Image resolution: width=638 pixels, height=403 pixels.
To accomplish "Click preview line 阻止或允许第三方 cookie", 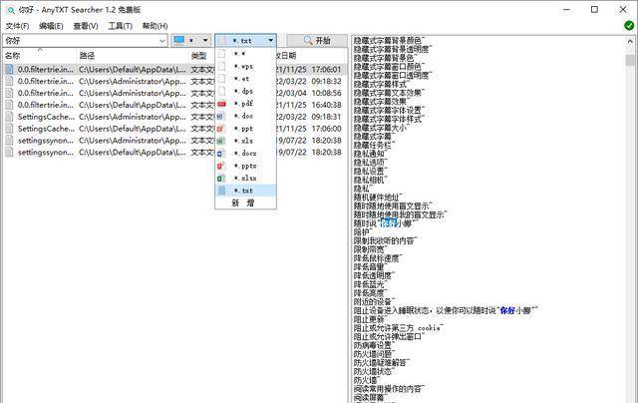I will click(x=398, y=328).
